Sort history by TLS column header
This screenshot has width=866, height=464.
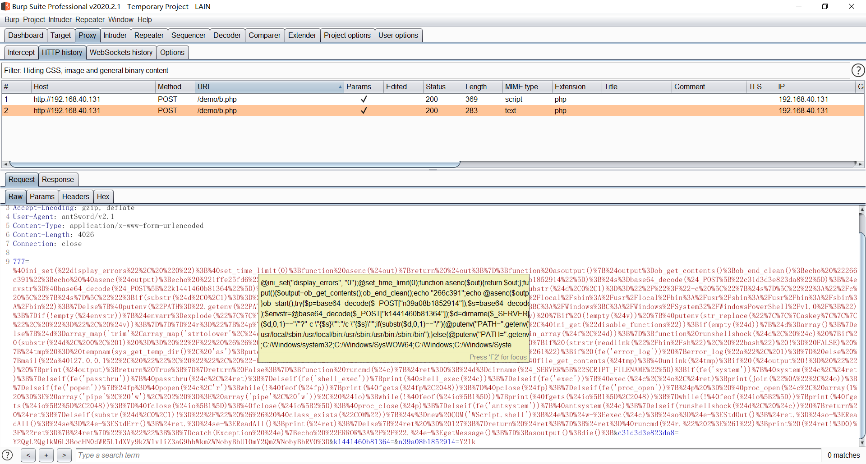(761, 86)
